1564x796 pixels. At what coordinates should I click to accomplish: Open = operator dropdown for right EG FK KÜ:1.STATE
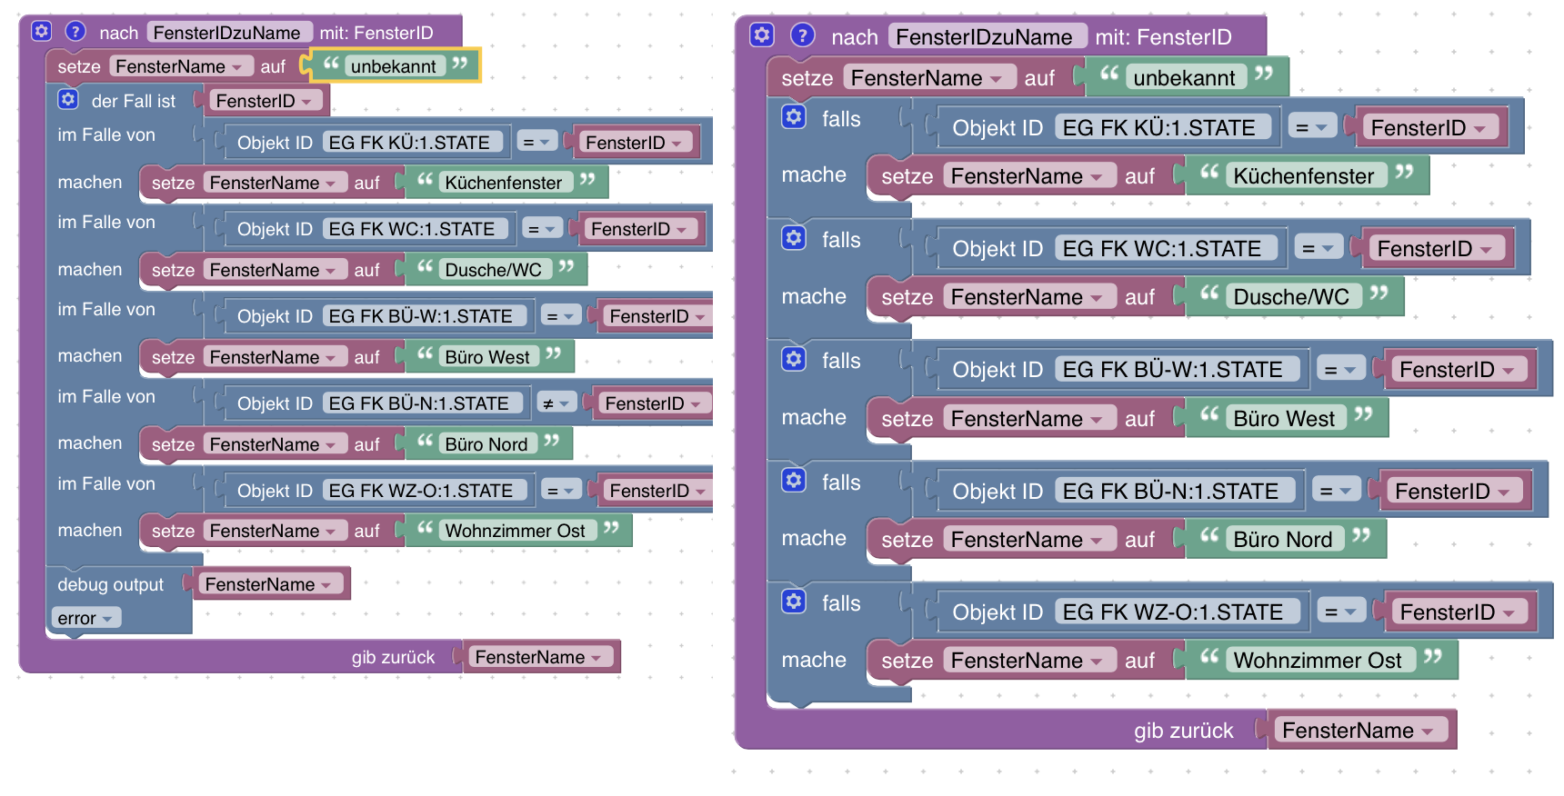click(1313, 128)
